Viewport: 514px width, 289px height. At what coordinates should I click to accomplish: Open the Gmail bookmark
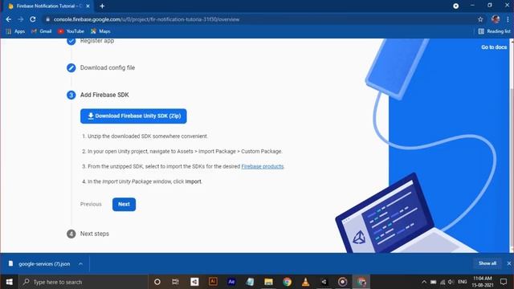(x=41, y=31)
